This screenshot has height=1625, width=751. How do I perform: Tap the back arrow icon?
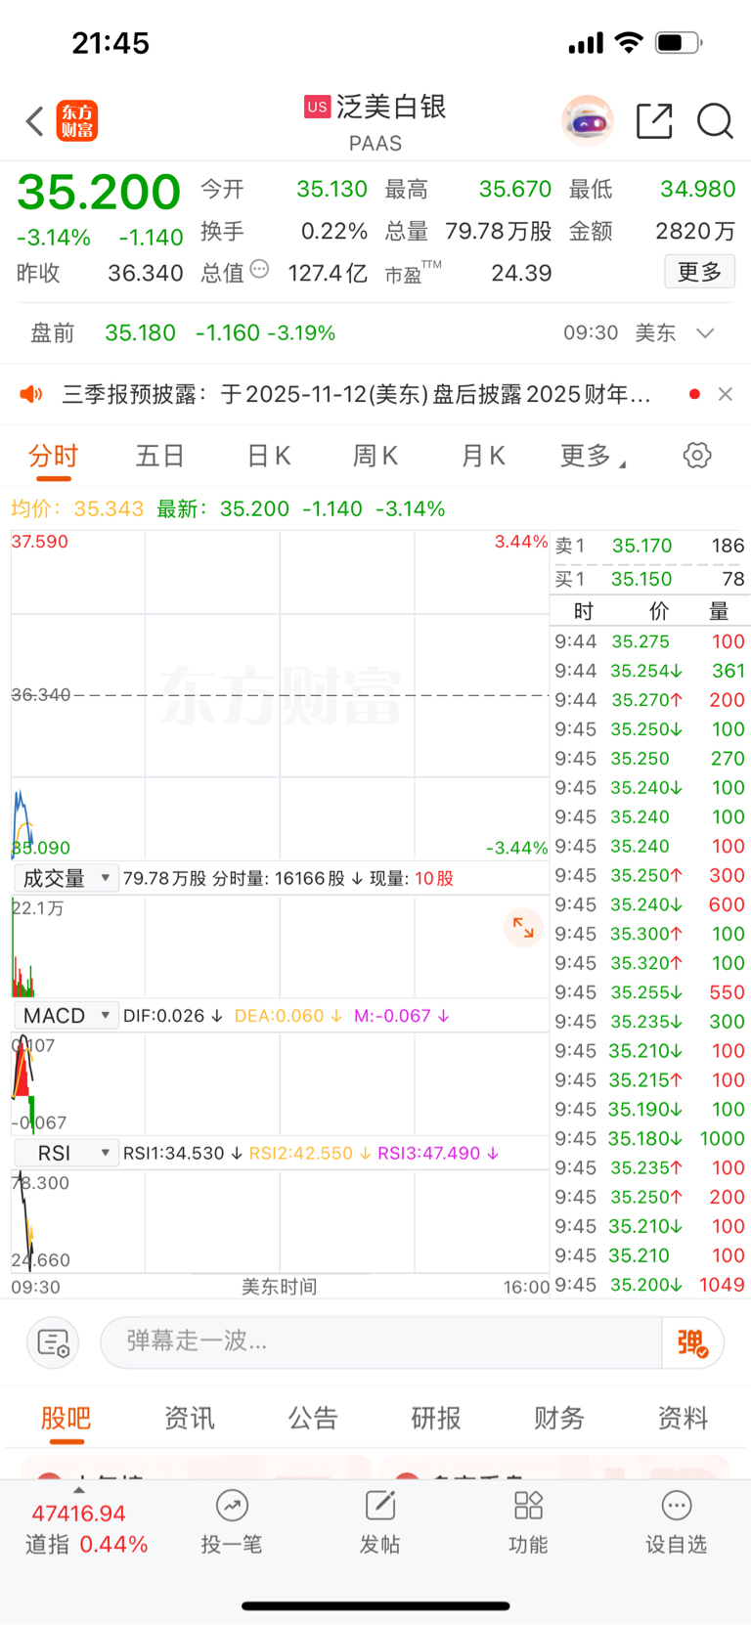(35, 122)
